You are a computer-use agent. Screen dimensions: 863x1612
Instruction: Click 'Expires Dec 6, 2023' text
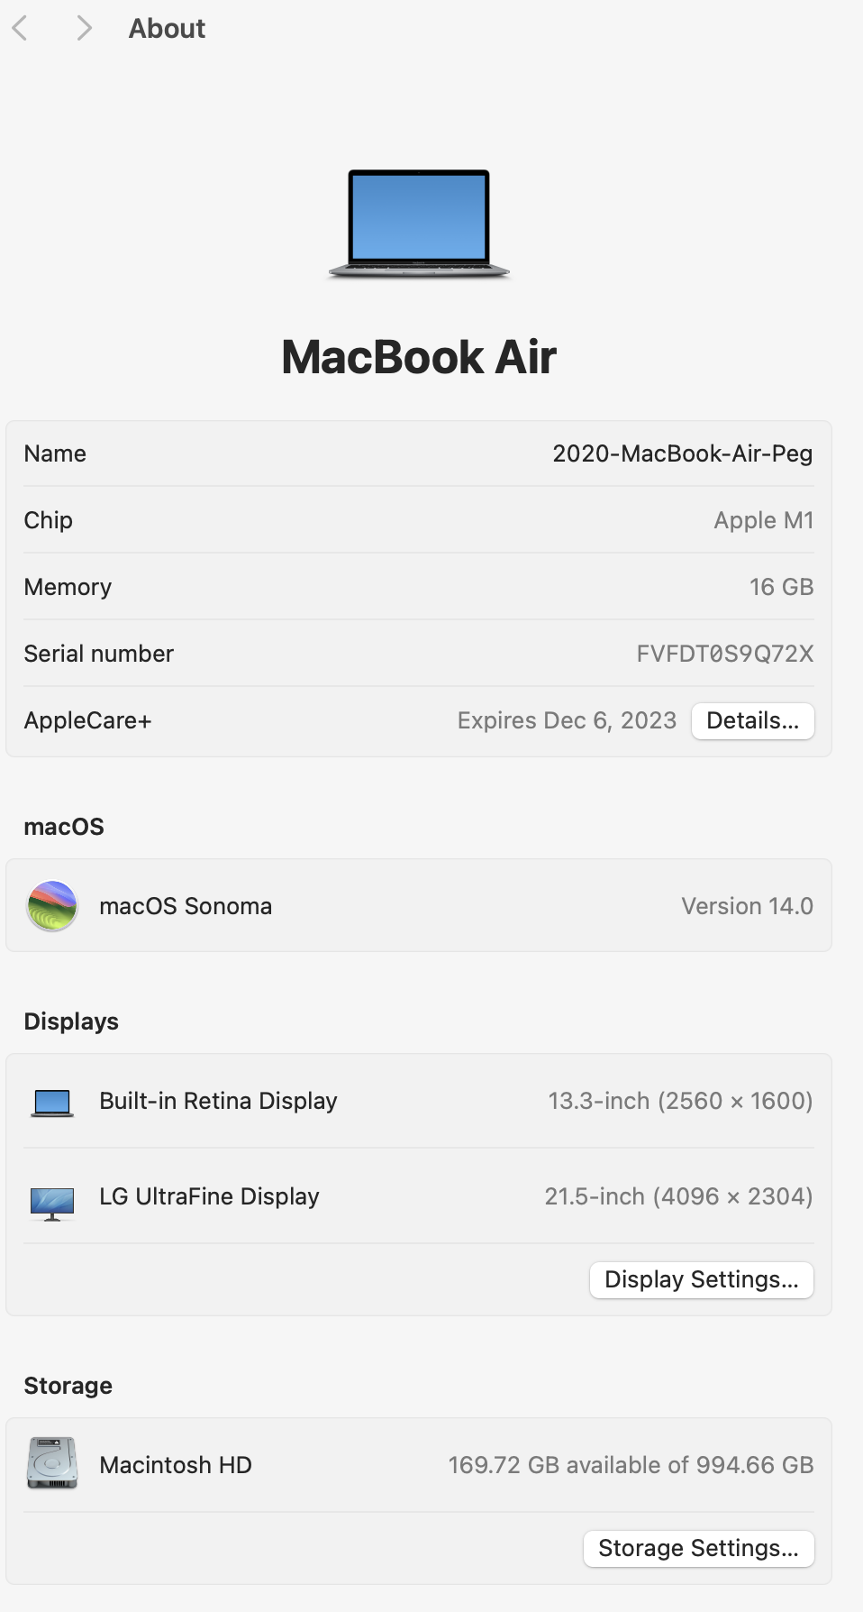pos(567,720)
